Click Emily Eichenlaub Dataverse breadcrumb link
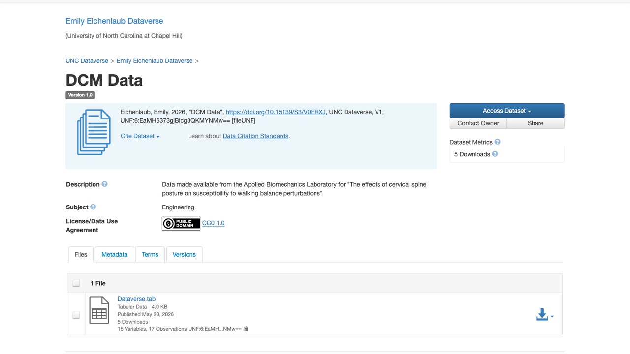 pos(155,61)
